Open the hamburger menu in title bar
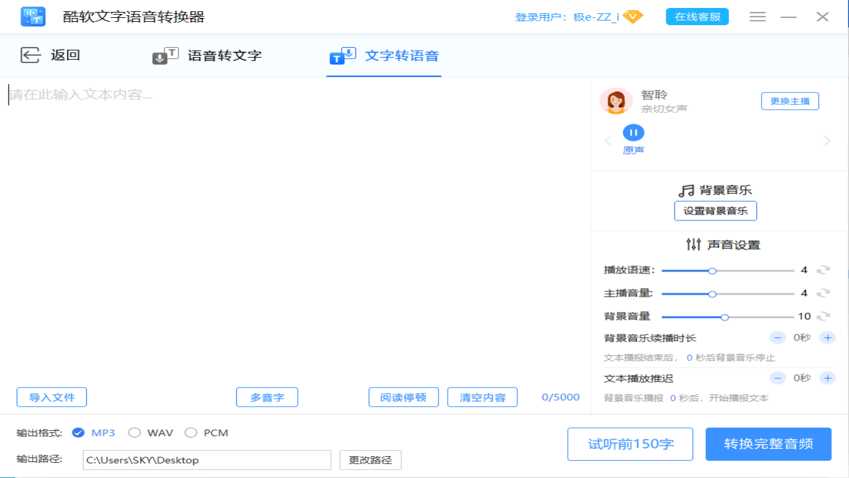 [x=757, y=17]
